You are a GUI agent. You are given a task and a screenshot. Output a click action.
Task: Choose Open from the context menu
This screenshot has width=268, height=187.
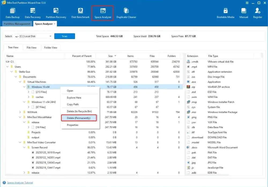pyautogui.click(x=80, y=91)
